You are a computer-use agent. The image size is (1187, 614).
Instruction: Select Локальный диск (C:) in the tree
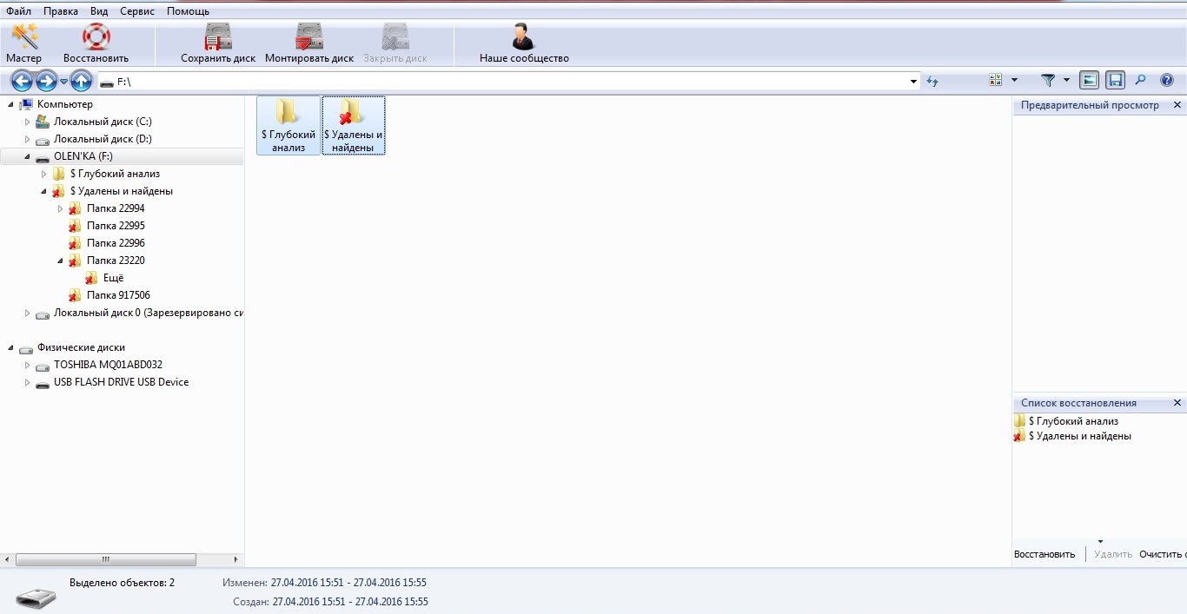103,122
